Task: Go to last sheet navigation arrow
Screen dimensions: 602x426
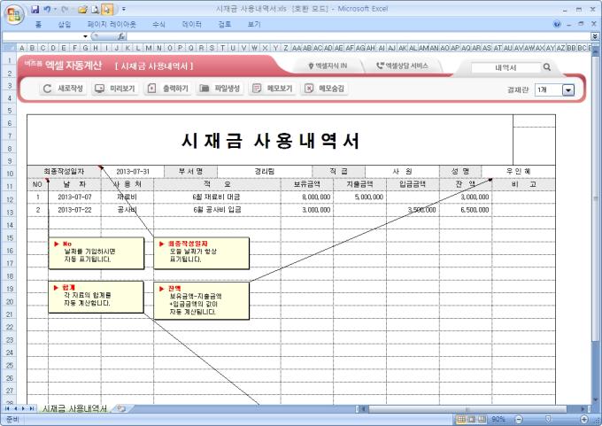Action: point(32,408)
